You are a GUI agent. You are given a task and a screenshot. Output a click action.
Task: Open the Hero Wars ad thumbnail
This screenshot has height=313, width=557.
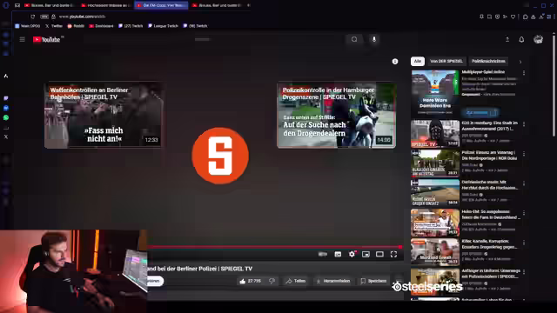pos(435,92)
